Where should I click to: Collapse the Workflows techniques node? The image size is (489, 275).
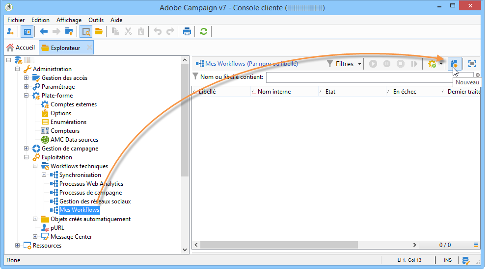tap(35, 166)
